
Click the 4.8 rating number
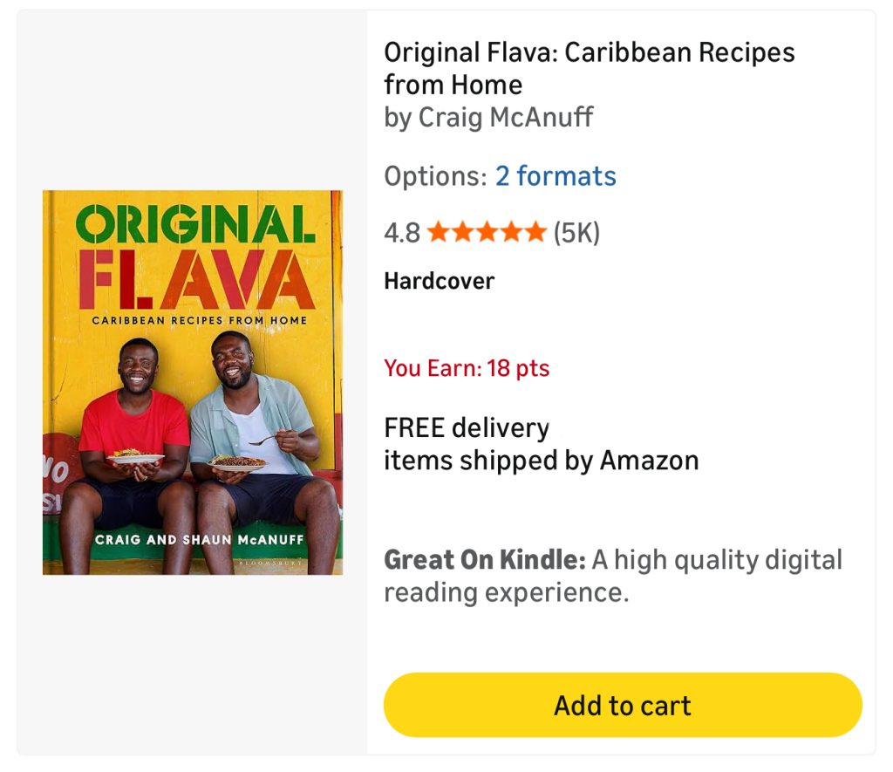pos(402,233)
